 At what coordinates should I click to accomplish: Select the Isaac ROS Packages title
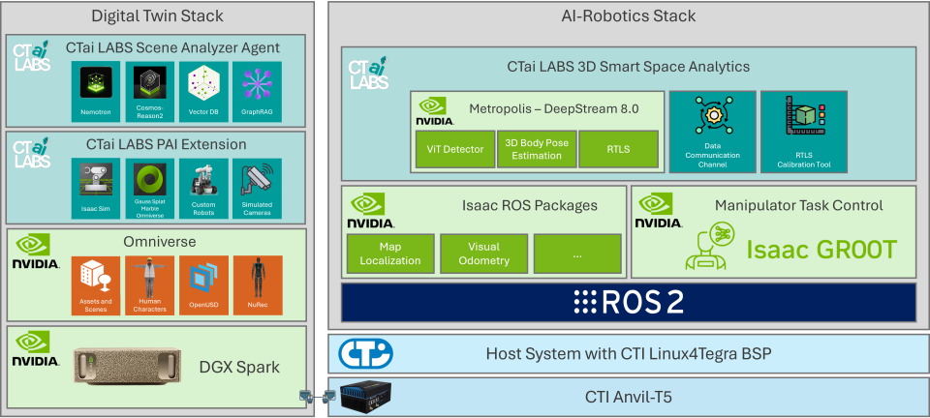pyautogui.click(x=530, y=205)
